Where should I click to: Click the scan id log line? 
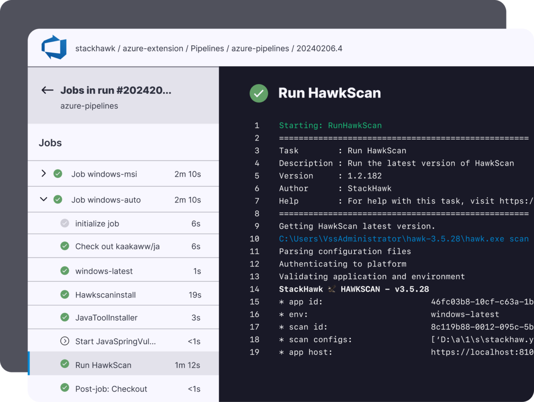406,327
